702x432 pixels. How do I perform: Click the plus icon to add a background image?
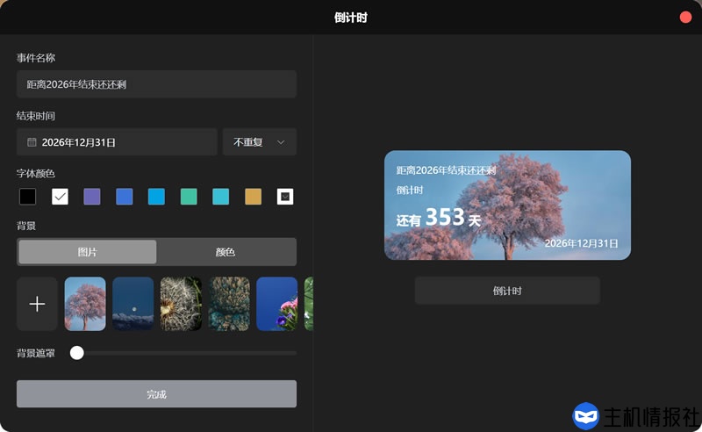coord(37,304)
